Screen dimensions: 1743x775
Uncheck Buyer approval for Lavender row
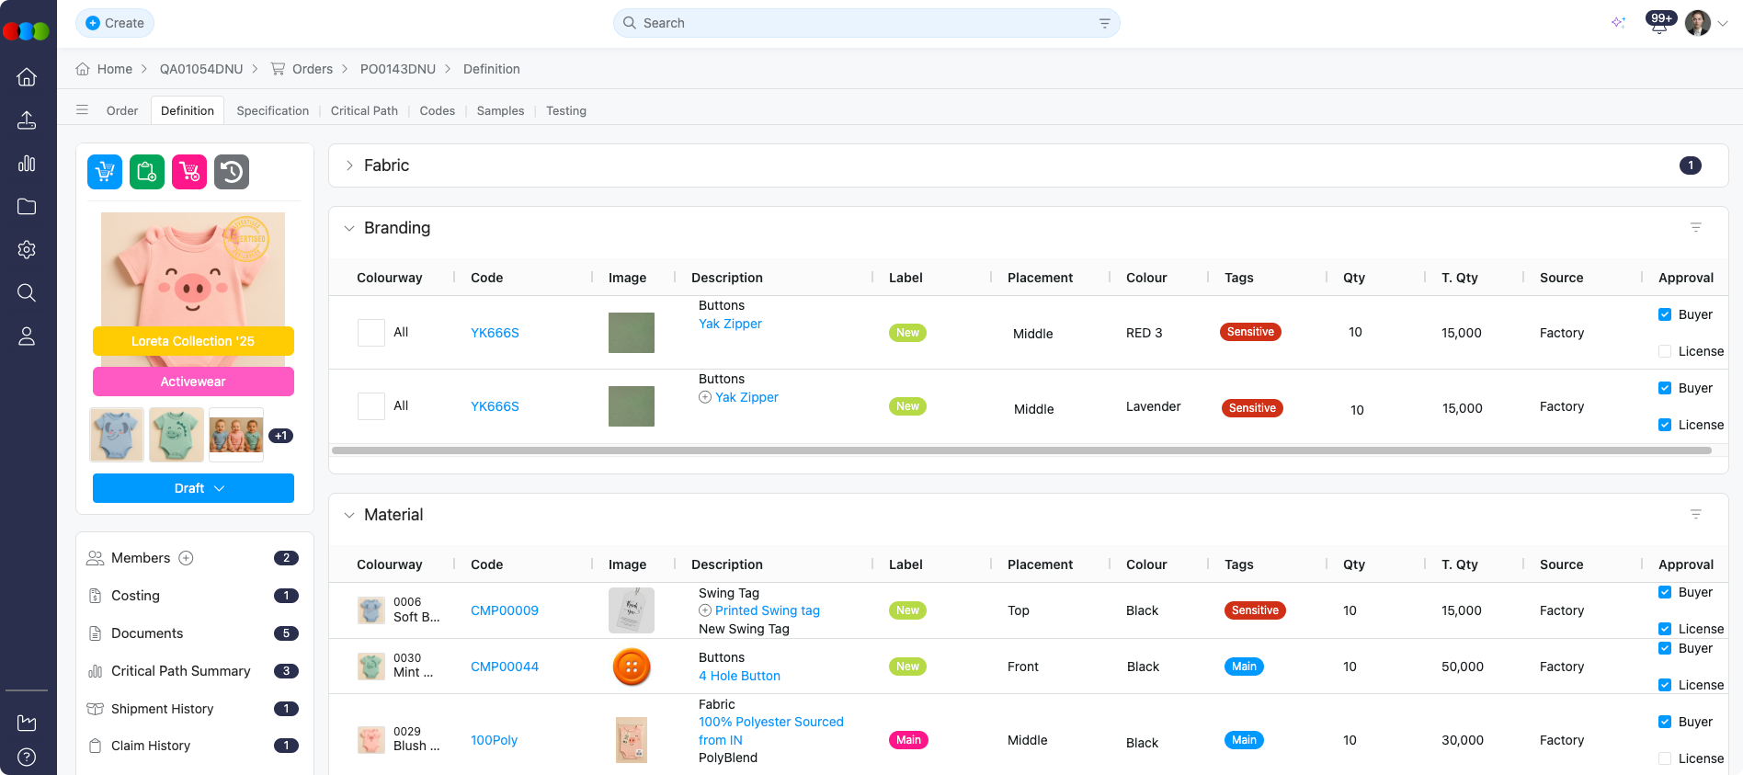[1665, 388]
